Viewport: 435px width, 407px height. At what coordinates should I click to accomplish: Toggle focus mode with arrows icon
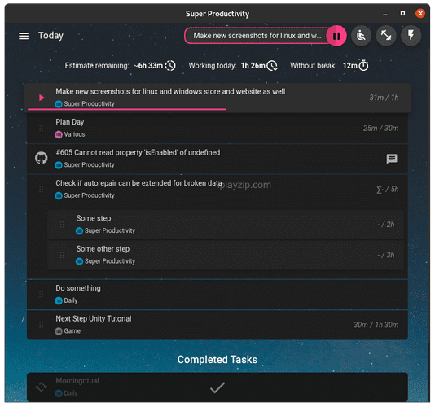pos(386,36)
